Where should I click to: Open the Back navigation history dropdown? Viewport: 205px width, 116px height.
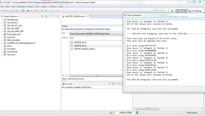(x=53, y=11)
